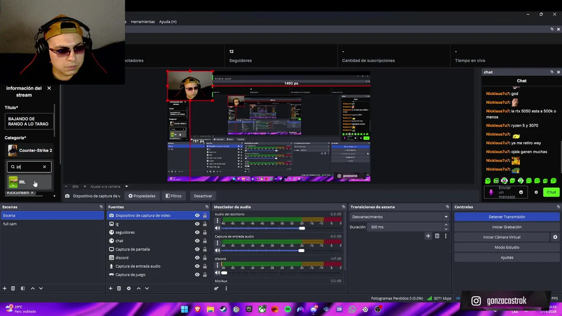Open options dots for Audio del escritorio
This screenshot has width=562, height=316.
[217, 221]
